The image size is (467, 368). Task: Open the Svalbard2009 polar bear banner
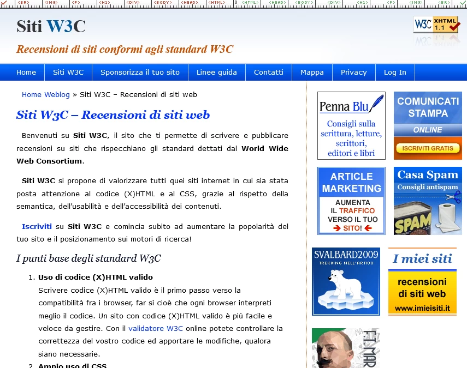tap(346, 281)
